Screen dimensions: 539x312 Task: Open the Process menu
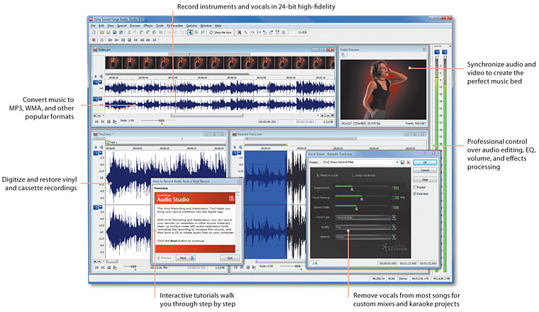(135, 26)
